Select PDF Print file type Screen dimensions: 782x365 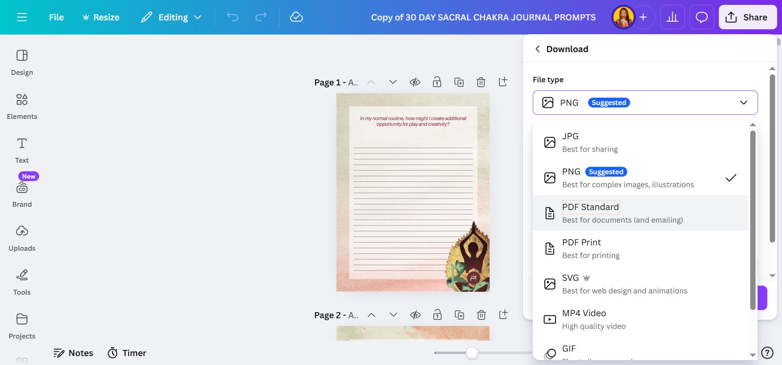(x=640, y=248)
